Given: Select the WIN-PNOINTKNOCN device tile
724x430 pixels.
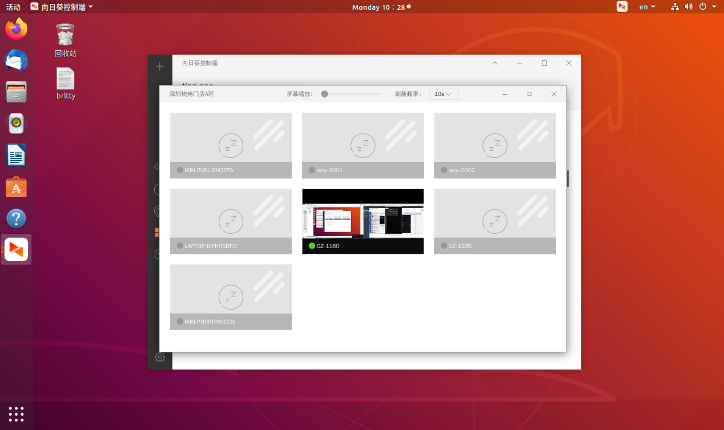Looking at the screenshot, I should click(231, 297).
